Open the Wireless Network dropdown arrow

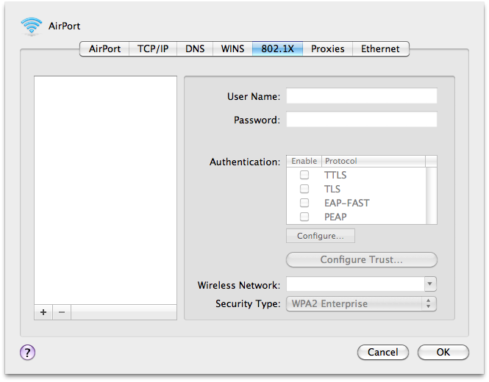pos(430,284)
